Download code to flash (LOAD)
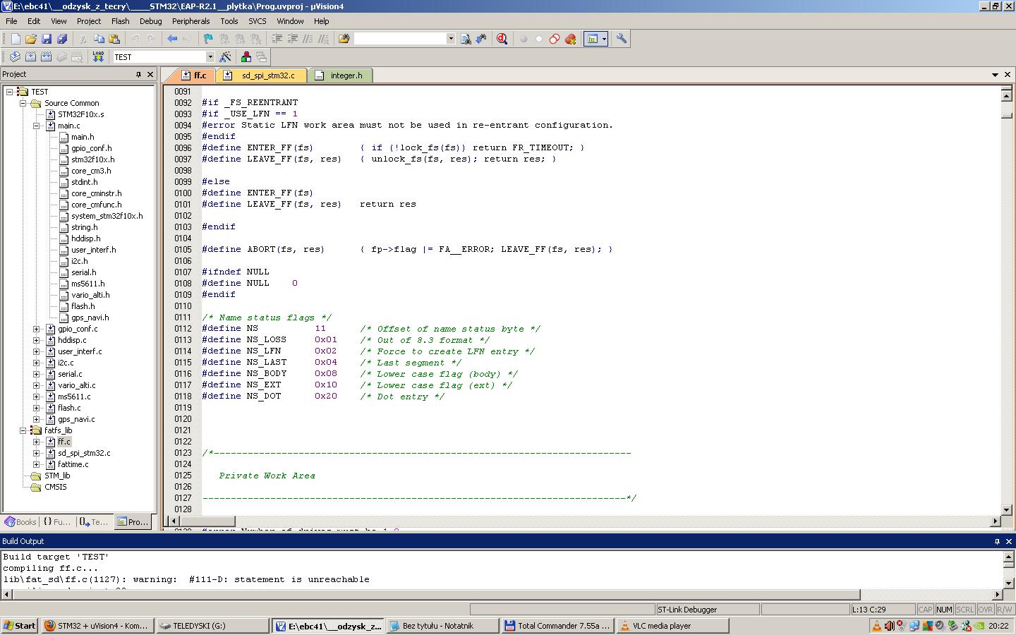The image size is (1016, 635). pos(98,57)
